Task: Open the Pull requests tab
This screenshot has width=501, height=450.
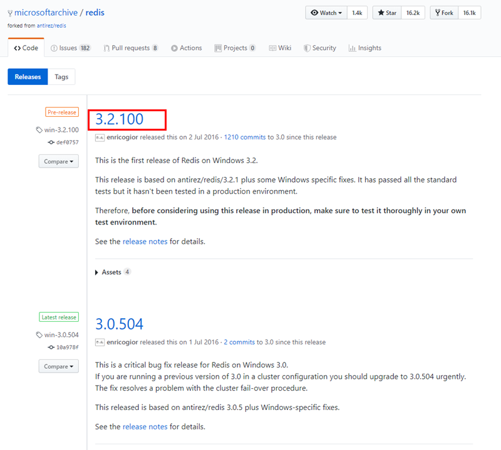Action: pos(130,48)
